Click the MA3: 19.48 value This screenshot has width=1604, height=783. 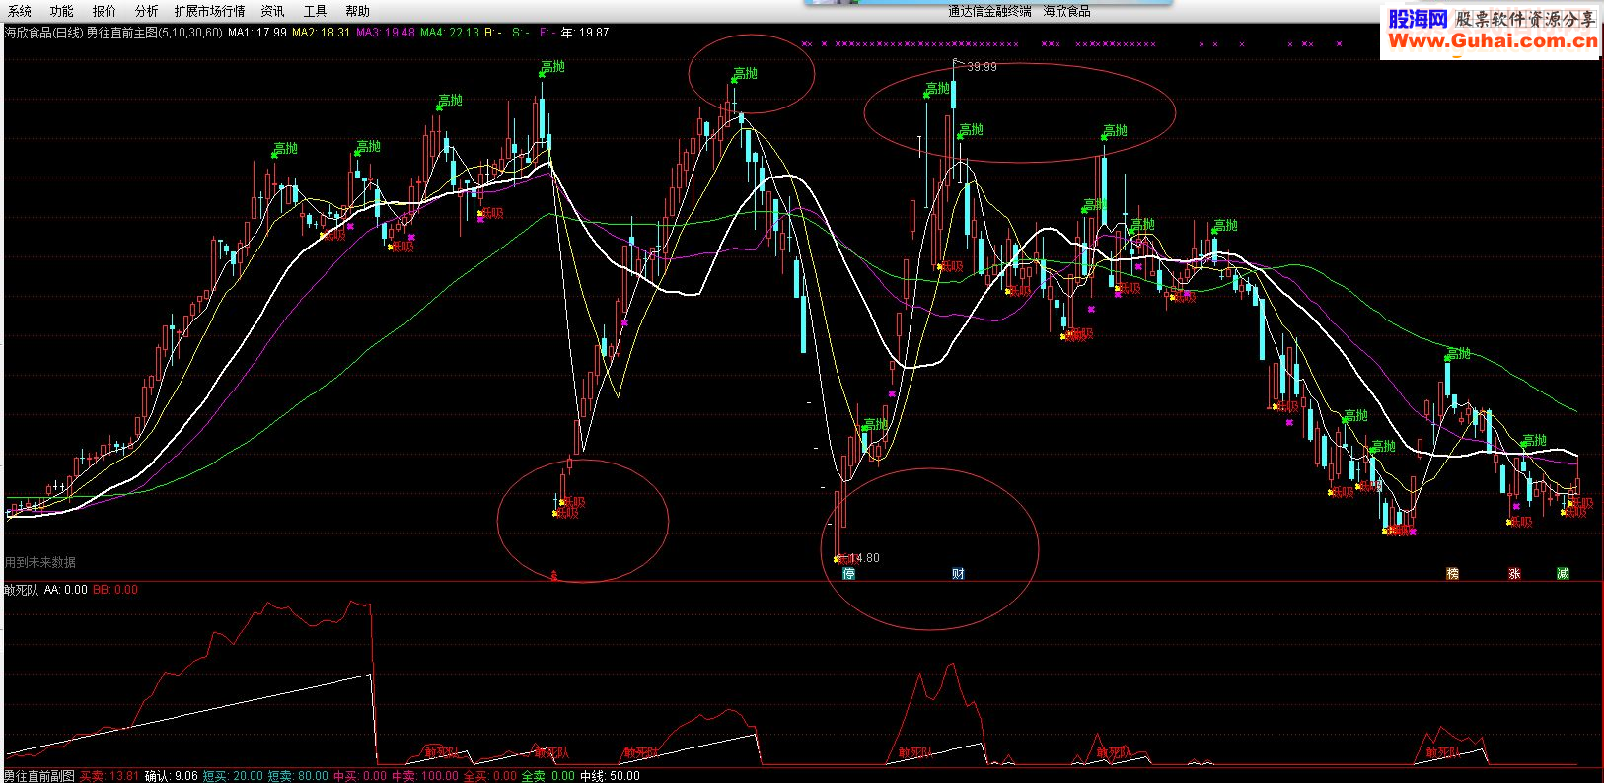386,33
